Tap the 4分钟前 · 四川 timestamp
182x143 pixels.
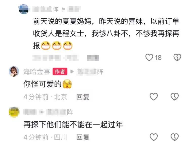(45, 137)
